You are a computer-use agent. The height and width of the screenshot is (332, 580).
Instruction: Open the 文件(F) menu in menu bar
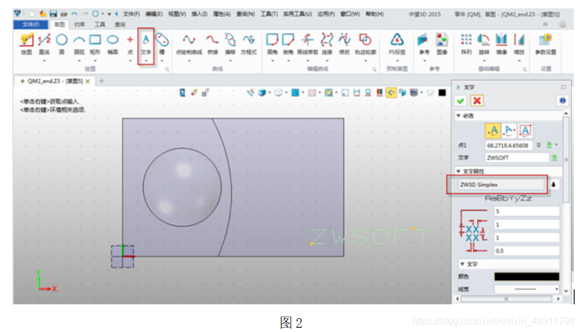131,14
